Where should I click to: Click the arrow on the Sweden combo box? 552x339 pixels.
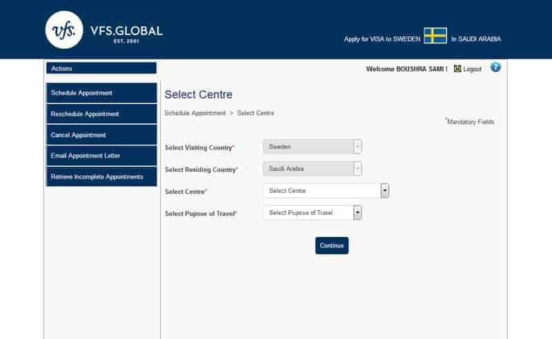[x=357, y=147]
